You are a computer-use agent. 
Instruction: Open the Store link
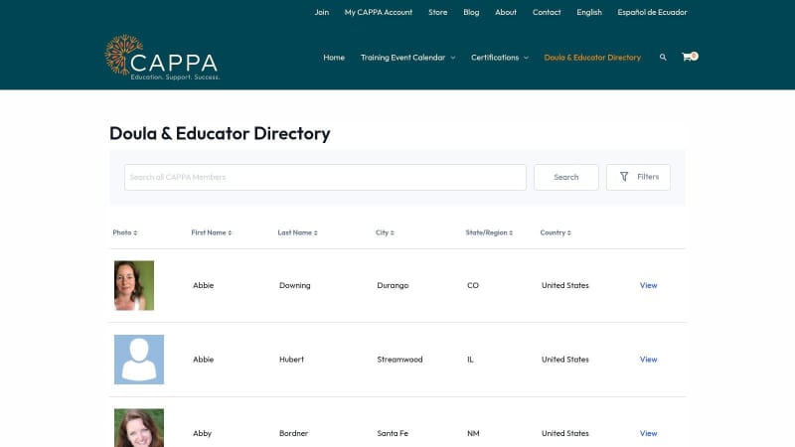tap(437, 12)
